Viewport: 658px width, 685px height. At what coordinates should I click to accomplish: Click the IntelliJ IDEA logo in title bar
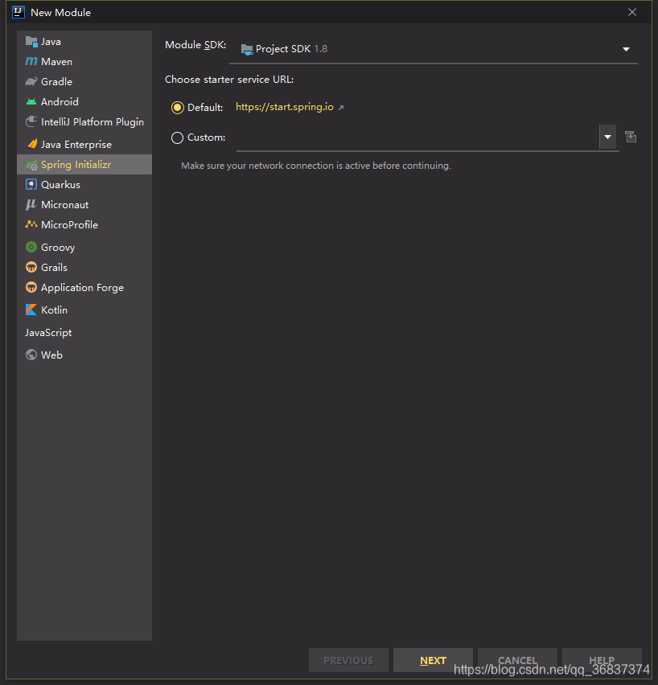coord(19,12)
